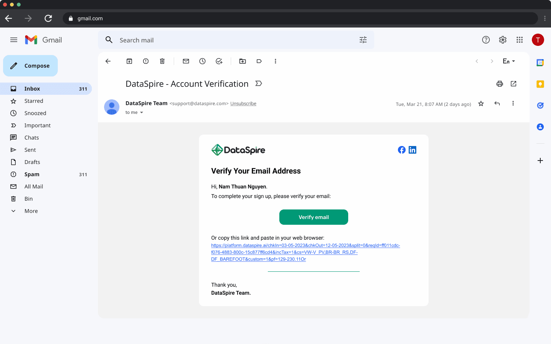The width and height of the screenshot is (551, 344).
Task: Open DataSpire LinkedIn page icon
Action: (x=412, y=150)
